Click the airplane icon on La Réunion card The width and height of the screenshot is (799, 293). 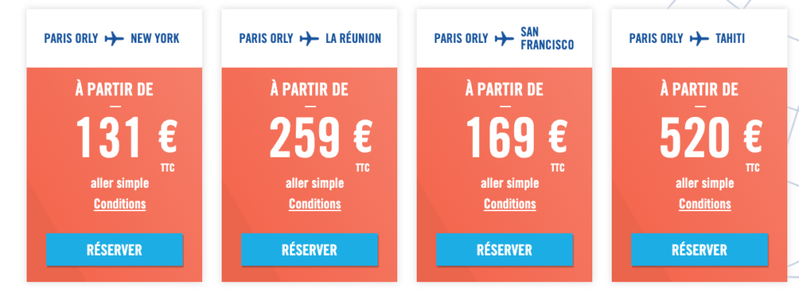[309, 39]
